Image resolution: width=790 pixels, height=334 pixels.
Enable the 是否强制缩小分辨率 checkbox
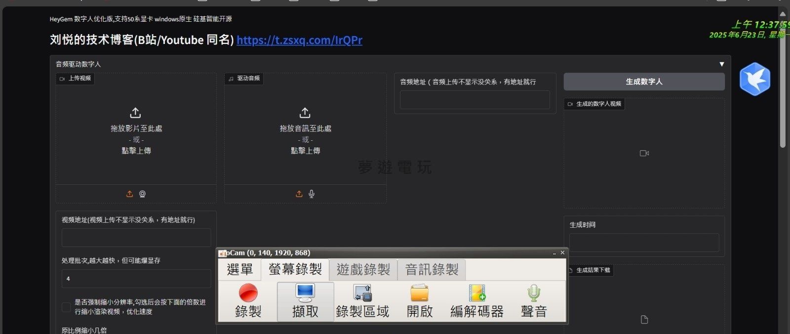pyautogui.click(x=66, y=307)
